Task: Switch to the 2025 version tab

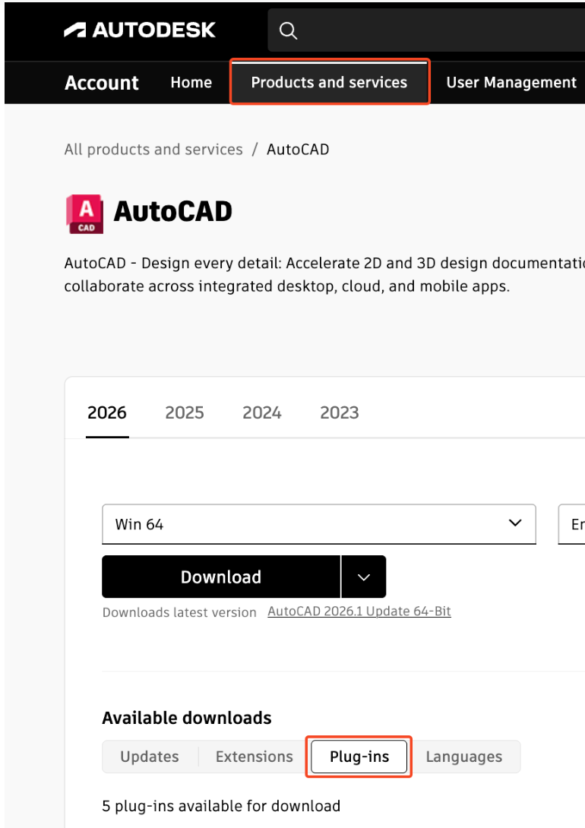Action: (184, 412)
